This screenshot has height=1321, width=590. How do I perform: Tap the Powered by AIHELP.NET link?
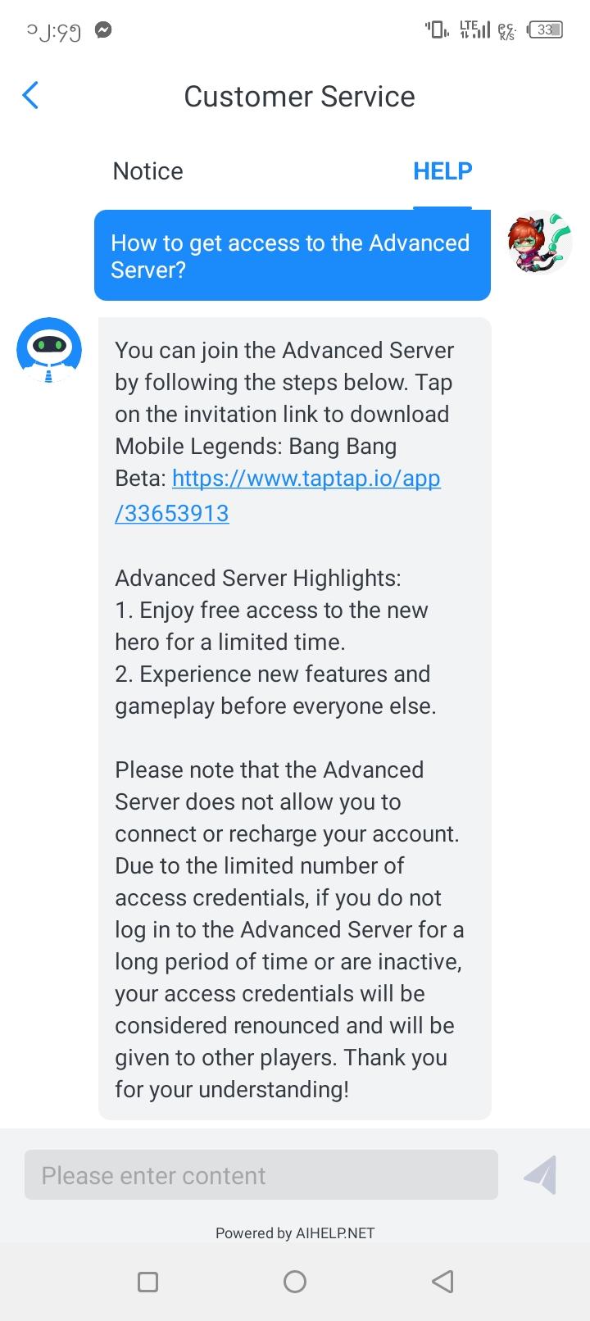295,1232
